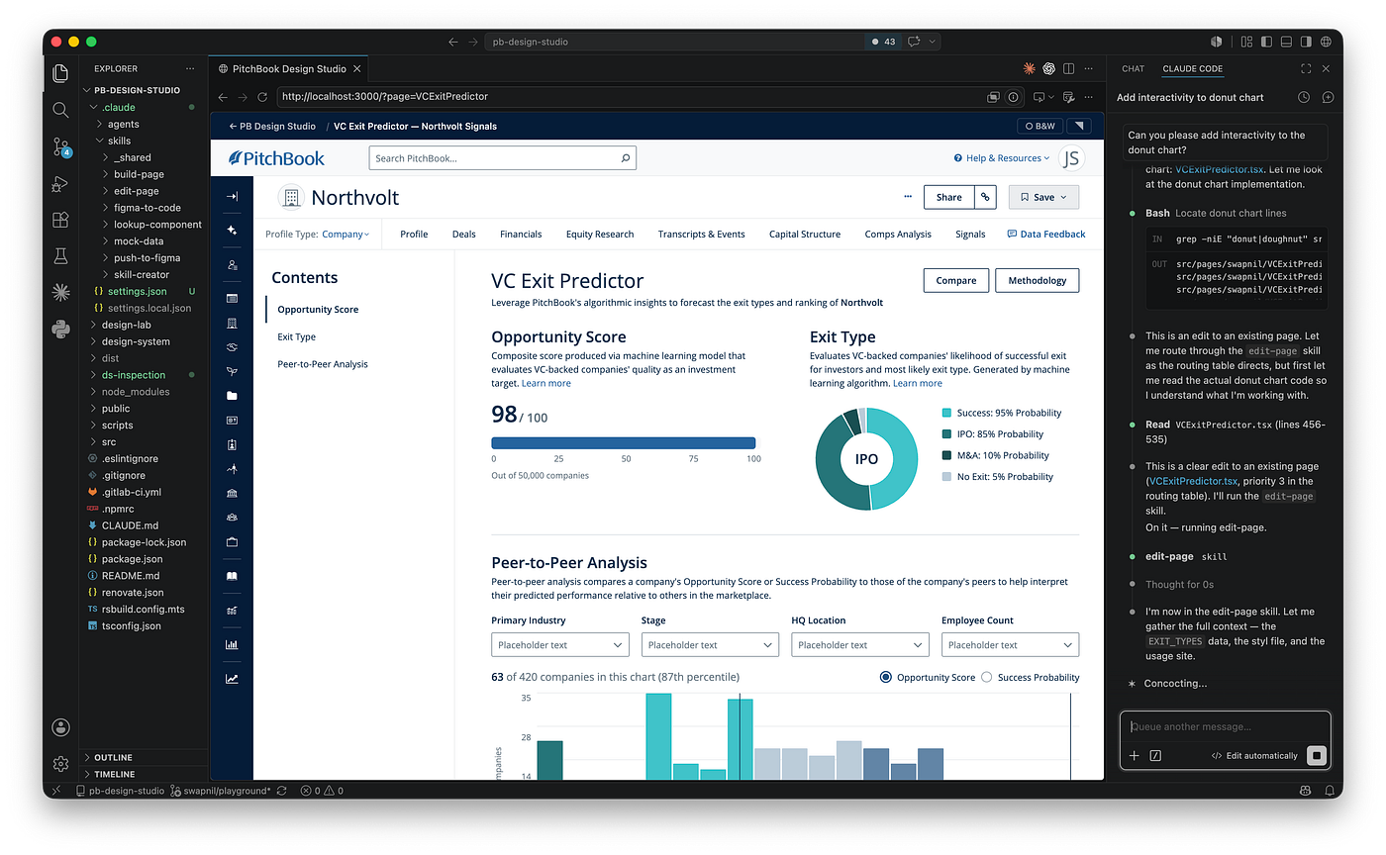Open the Python extension view
Image resolution: width=1386 pixels, height=855 pixels.
tap(60, 329)
